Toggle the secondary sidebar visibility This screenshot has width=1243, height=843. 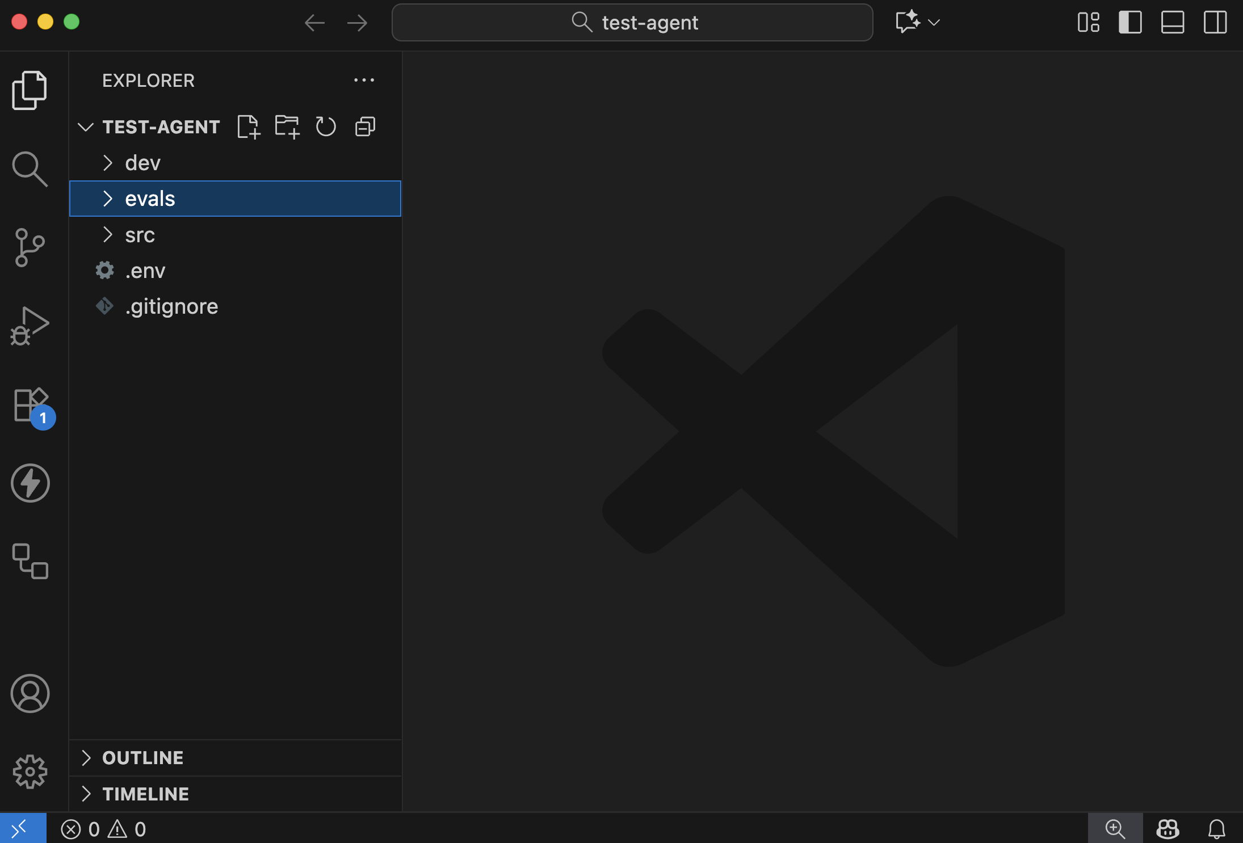[x=1215, y=22]
